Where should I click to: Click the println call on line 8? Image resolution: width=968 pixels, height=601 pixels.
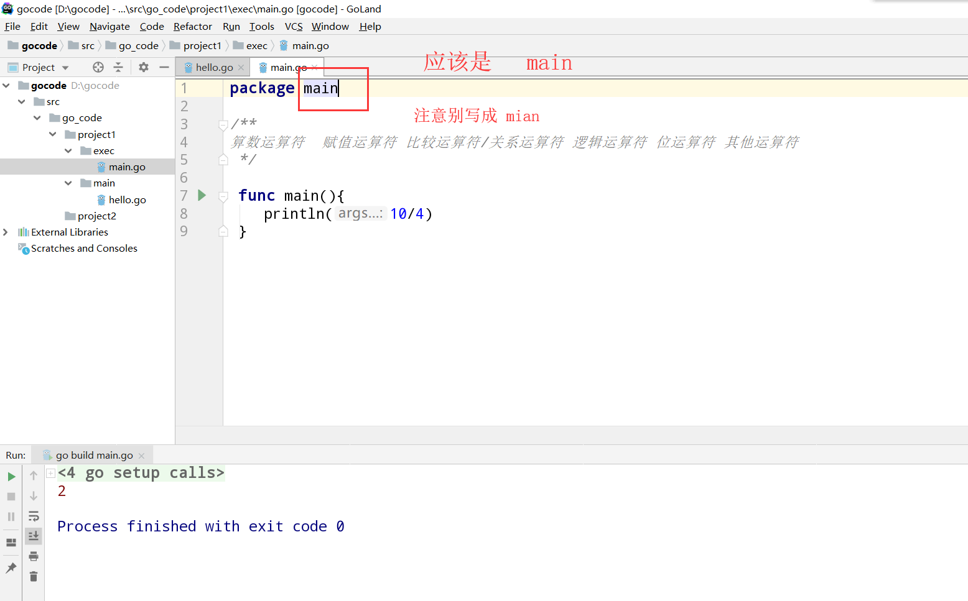click(294, 214)
